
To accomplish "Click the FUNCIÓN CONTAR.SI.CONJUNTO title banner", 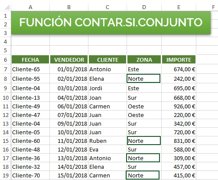I will point(111,22).
